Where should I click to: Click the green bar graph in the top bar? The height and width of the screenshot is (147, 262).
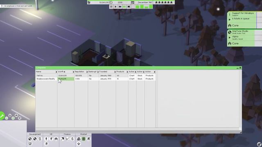[142, 7]
